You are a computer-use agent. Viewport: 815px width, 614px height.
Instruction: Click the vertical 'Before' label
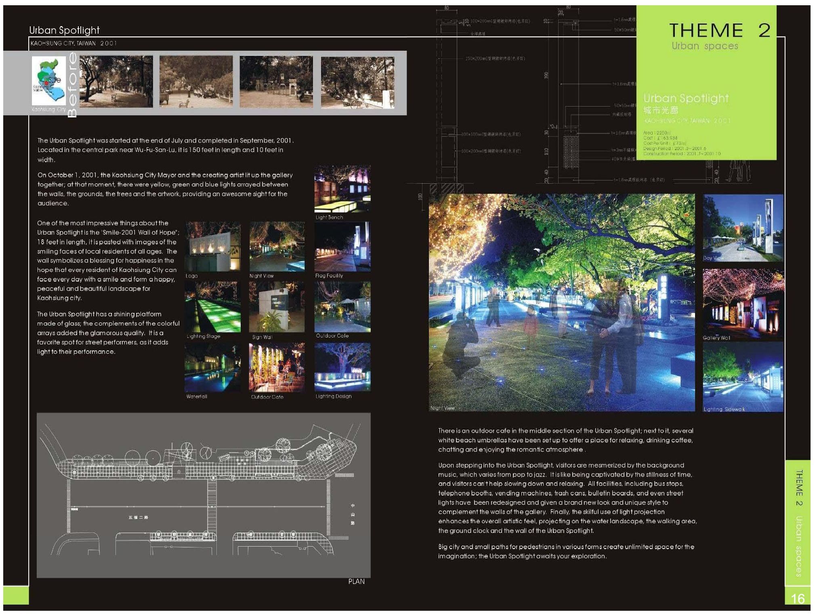72,85
